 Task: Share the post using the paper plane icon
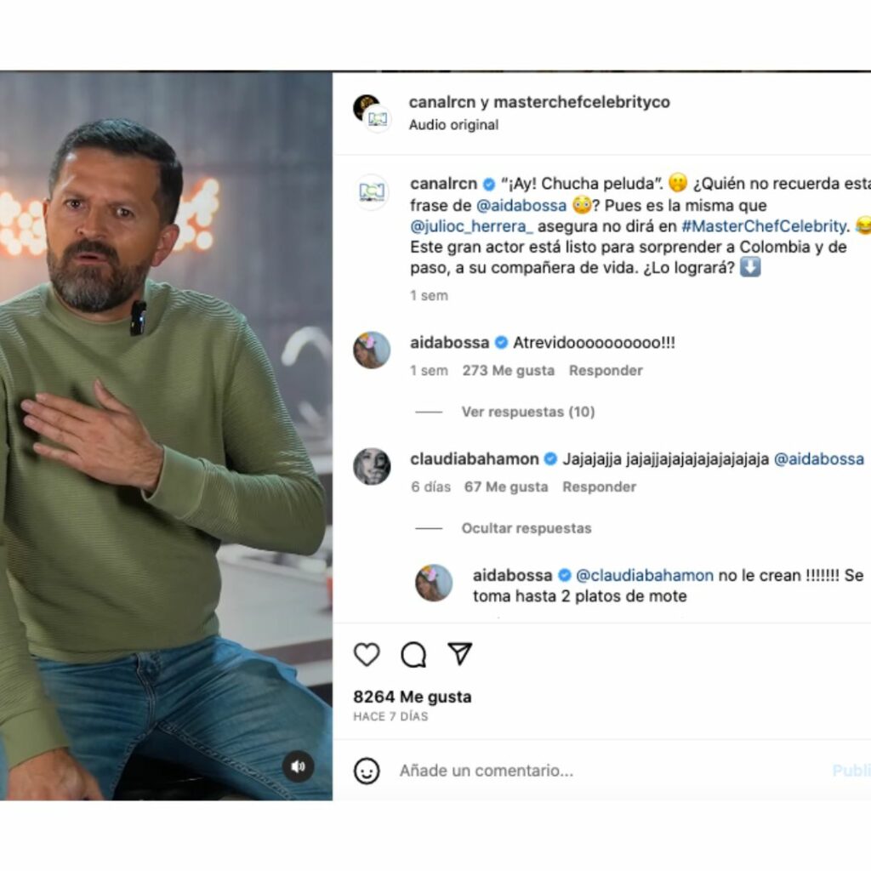click(459, 654)
